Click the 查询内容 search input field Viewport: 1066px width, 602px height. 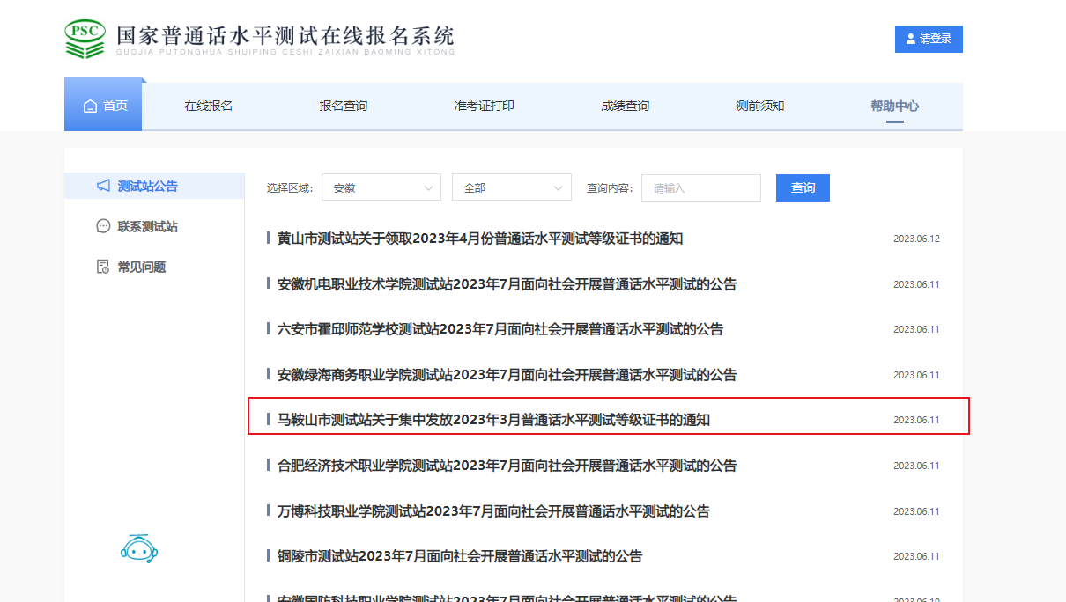(700, 187)
